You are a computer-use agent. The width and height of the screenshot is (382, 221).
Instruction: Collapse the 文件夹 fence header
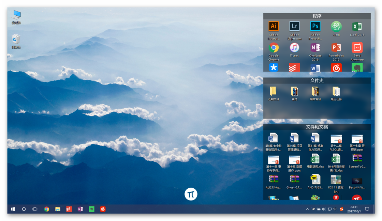click(317, 80)
